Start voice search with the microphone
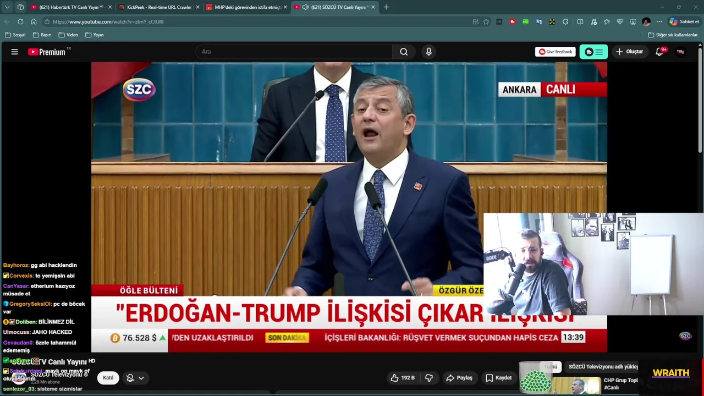Image resolution: width=704 pixels, height=396 pixels. pyautogui.click(x=428, y=52)
